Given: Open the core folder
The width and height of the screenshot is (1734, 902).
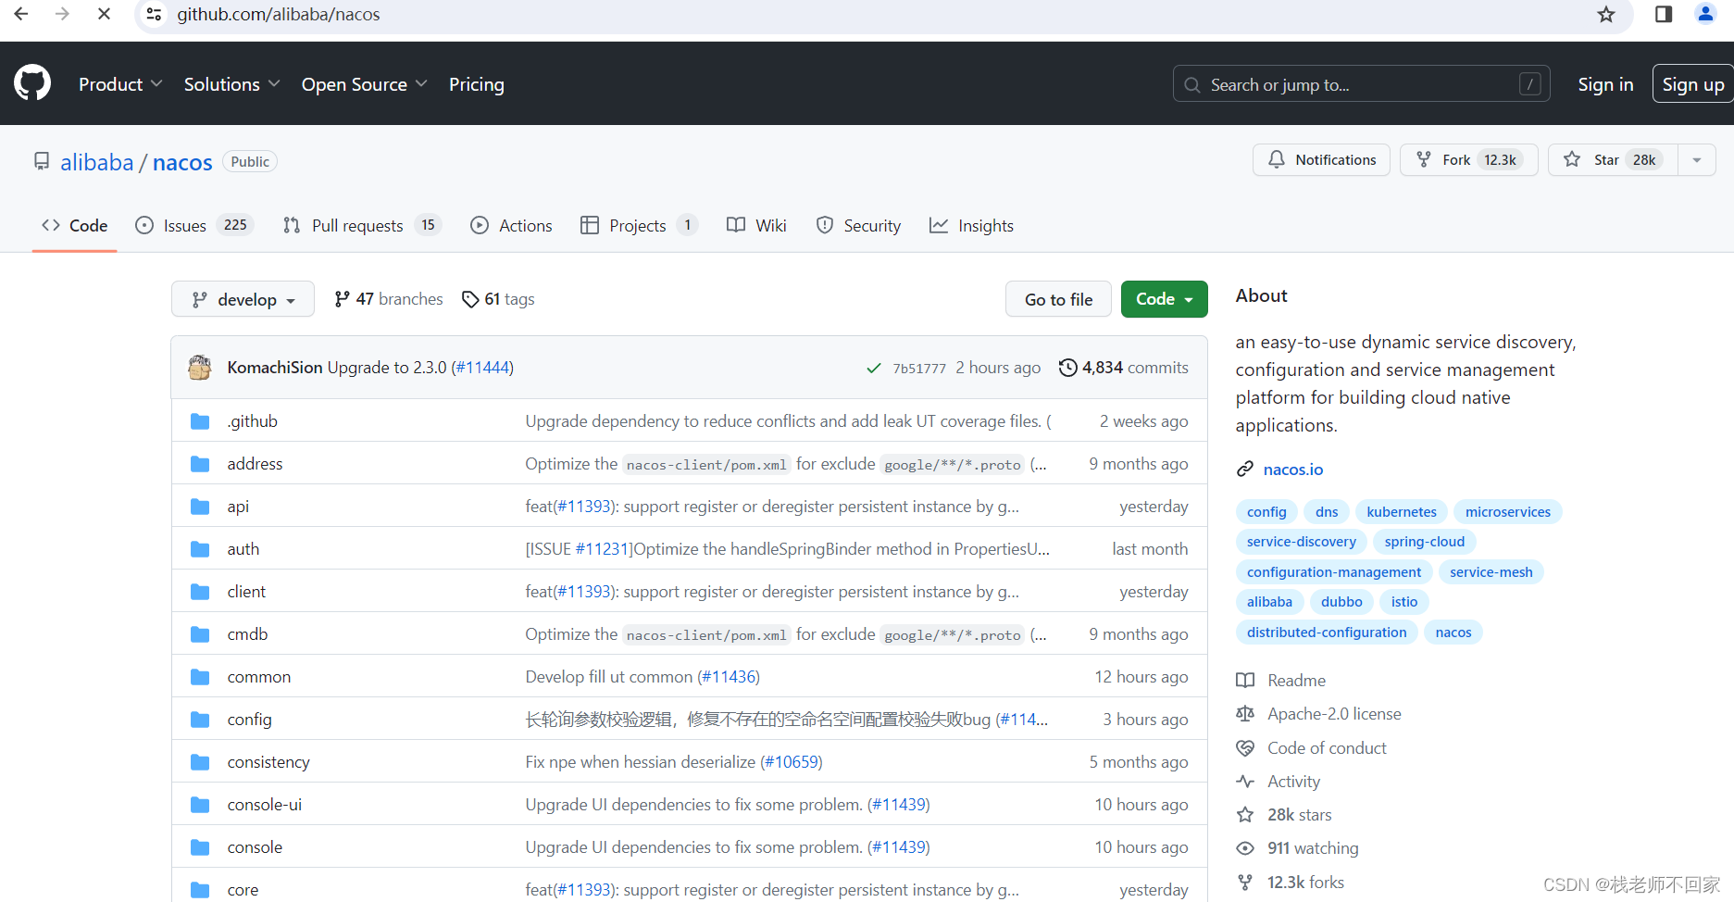Looking at the screenshot, I should 243,890.
